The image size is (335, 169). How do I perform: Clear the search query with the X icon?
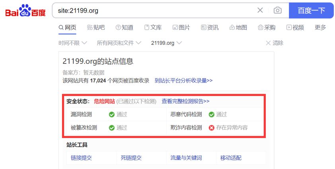click(260, 10)
